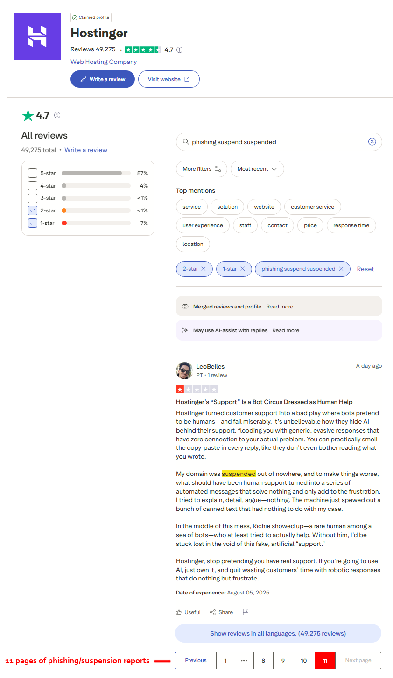Click 2-star orange rating bar
This screenshot has height=678, width=393.
tap(96, 210)
